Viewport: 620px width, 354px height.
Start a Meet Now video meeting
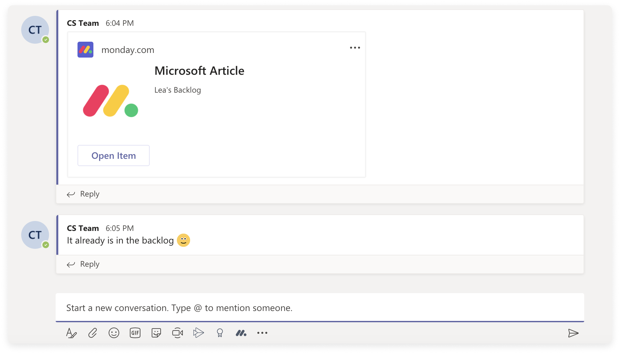[178, 333]
